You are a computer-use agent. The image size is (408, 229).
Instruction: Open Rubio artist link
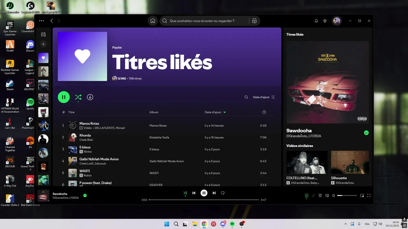click(x=88, y=175)
